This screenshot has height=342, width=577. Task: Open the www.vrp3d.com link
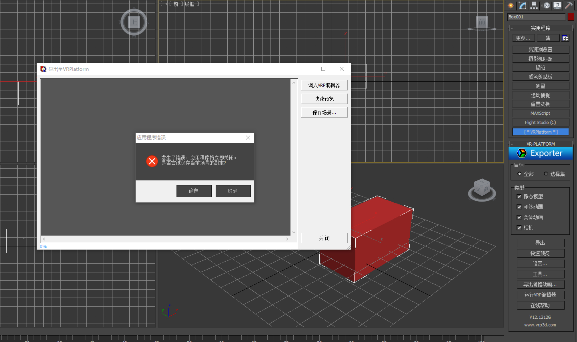(x=540, y=325)
